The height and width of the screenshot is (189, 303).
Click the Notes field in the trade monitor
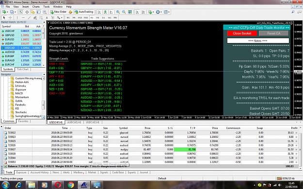(258, 41)
